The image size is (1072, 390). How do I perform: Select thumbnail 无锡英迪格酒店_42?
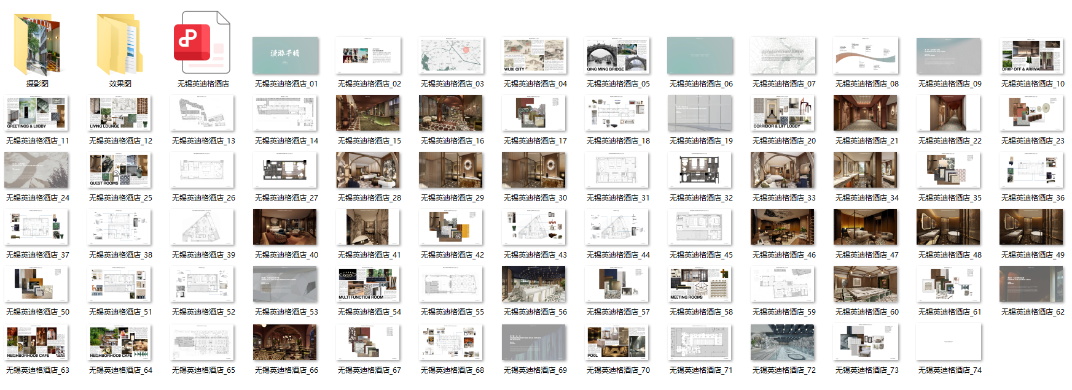[x=452, y=227]
